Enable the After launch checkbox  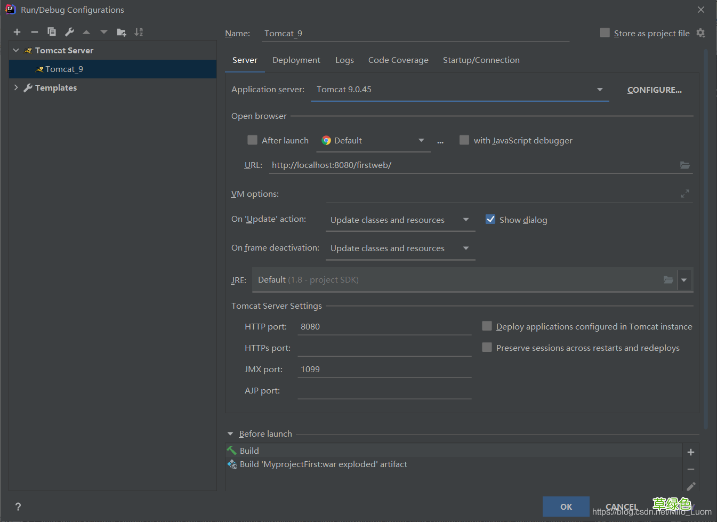(x=253, y=140)
